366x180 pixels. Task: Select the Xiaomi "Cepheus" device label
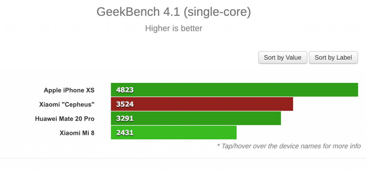pyautogui.click(x=67, y=104)
